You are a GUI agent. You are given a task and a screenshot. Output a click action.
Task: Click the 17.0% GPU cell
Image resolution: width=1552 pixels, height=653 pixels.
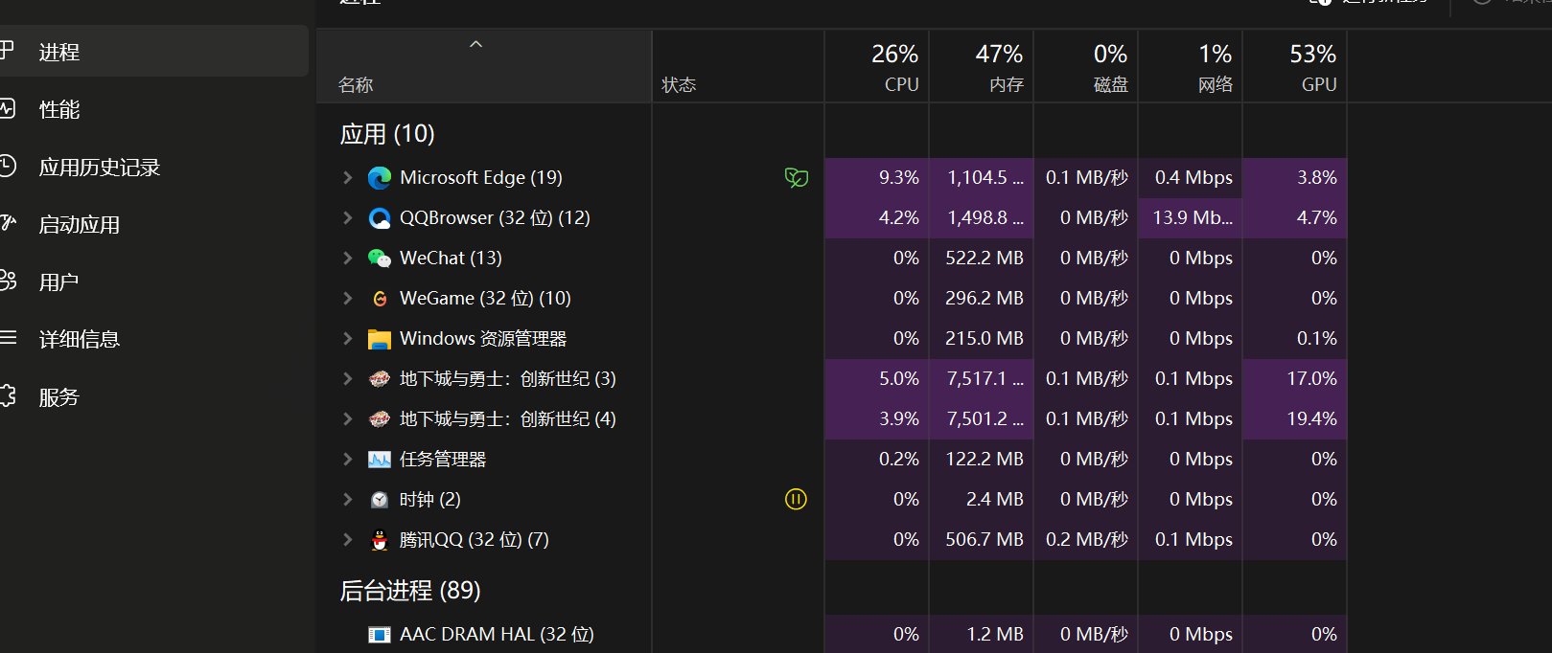tap(1294, 378)
